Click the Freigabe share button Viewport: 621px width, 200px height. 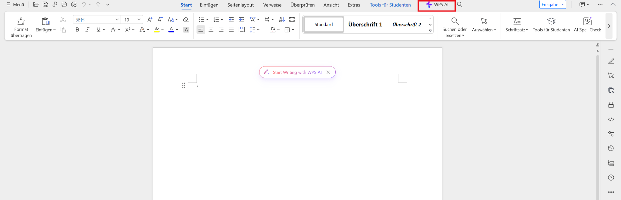(x=550, y=5)
